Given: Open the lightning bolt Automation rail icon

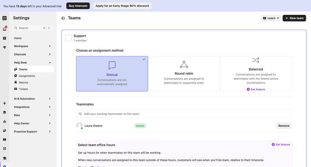Looking at the screenshot, I should (x=4, y=103).
